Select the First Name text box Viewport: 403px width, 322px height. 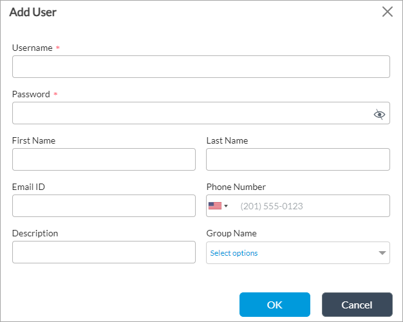click(104, 160)
